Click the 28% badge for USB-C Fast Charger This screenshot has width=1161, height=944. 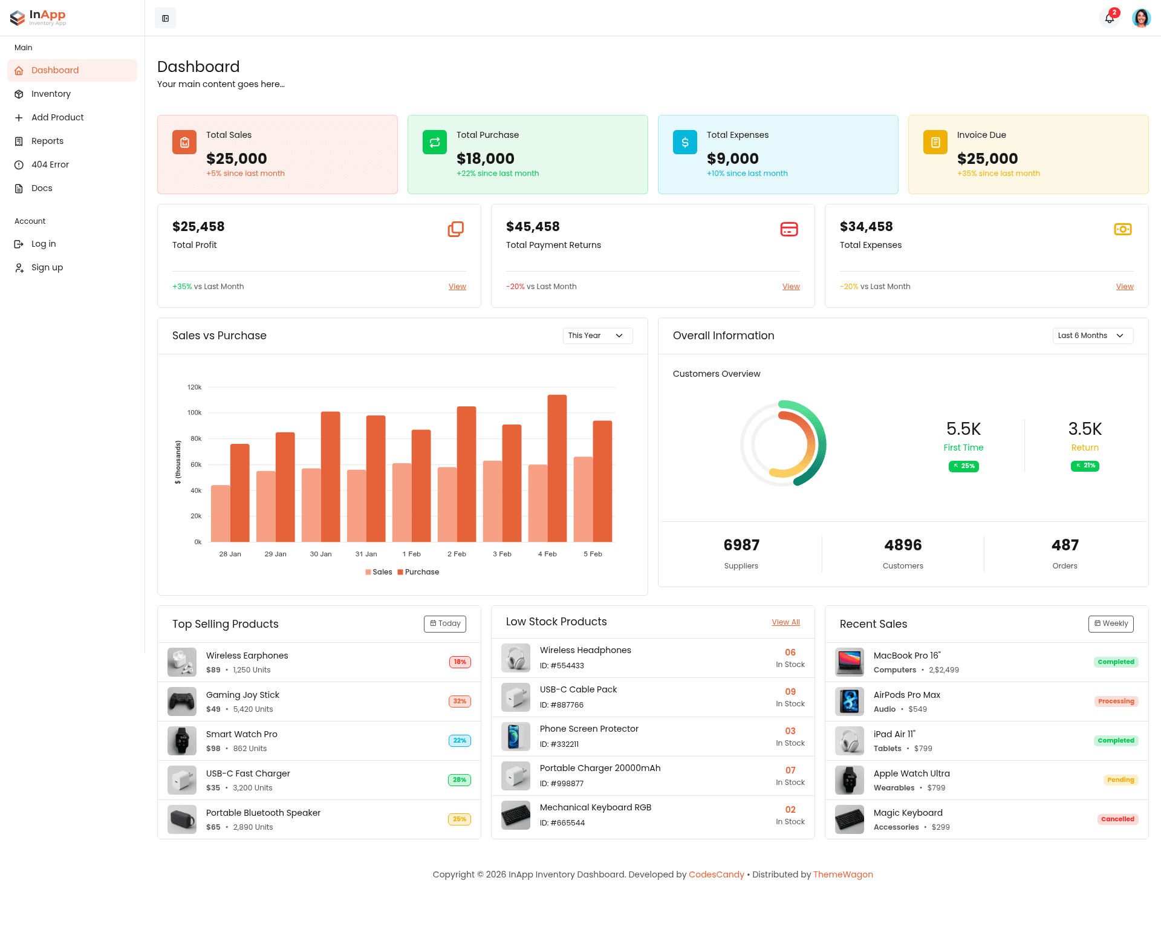(x=460, y=780)
